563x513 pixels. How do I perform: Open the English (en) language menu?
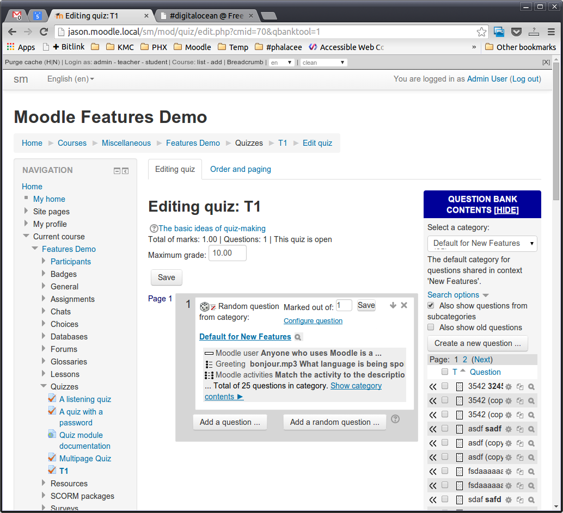pos(70,79)
